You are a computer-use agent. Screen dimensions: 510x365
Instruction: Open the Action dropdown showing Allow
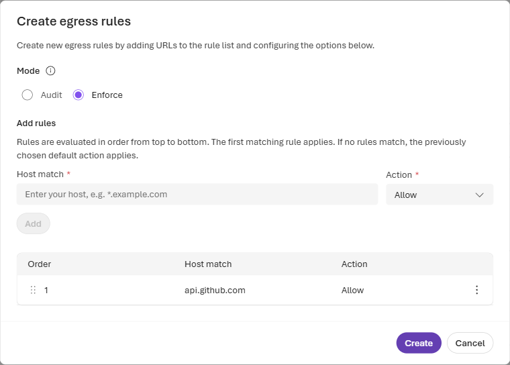[440, 195]
